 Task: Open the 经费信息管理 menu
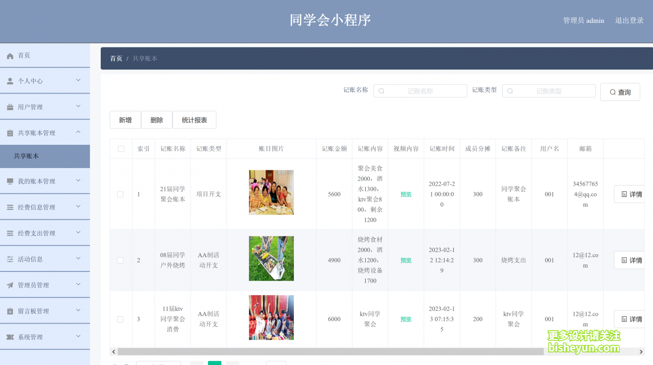[x=36, y=207]
